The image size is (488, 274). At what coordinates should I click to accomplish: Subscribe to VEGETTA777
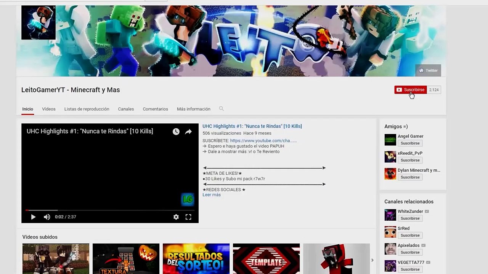coord(410,269)
